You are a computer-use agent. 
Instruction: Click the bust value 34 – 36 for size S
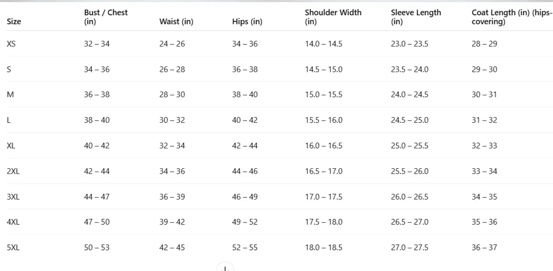[x=97, y=69]
